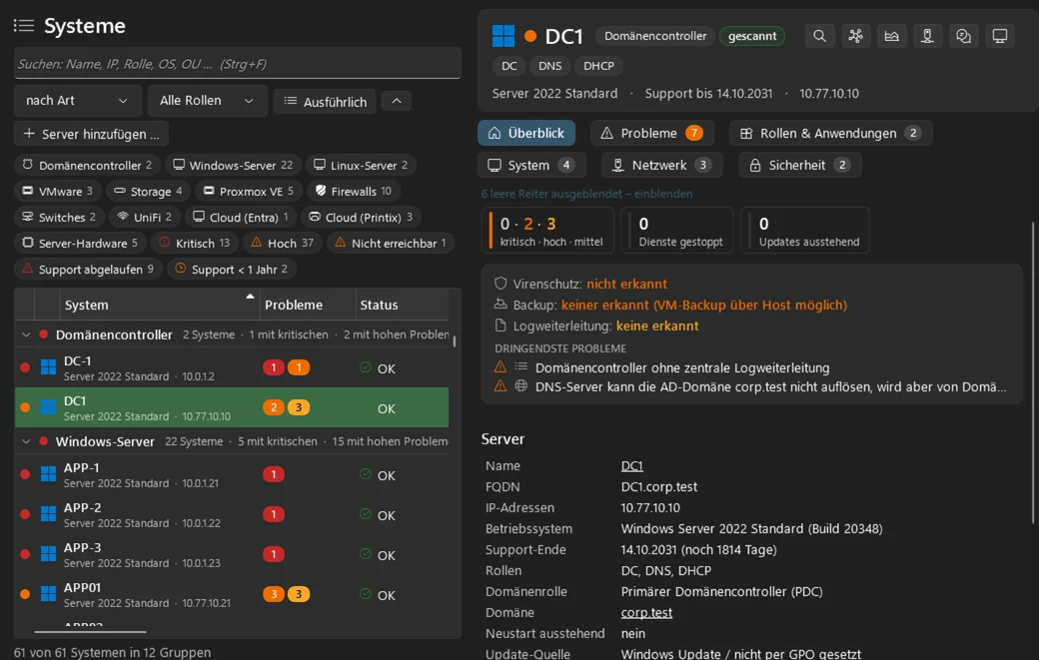Open the 'Alle Rollen' dropdown
Image resolution: width=1039 pixels, height=660 pixels.
(x=207, y=101)
